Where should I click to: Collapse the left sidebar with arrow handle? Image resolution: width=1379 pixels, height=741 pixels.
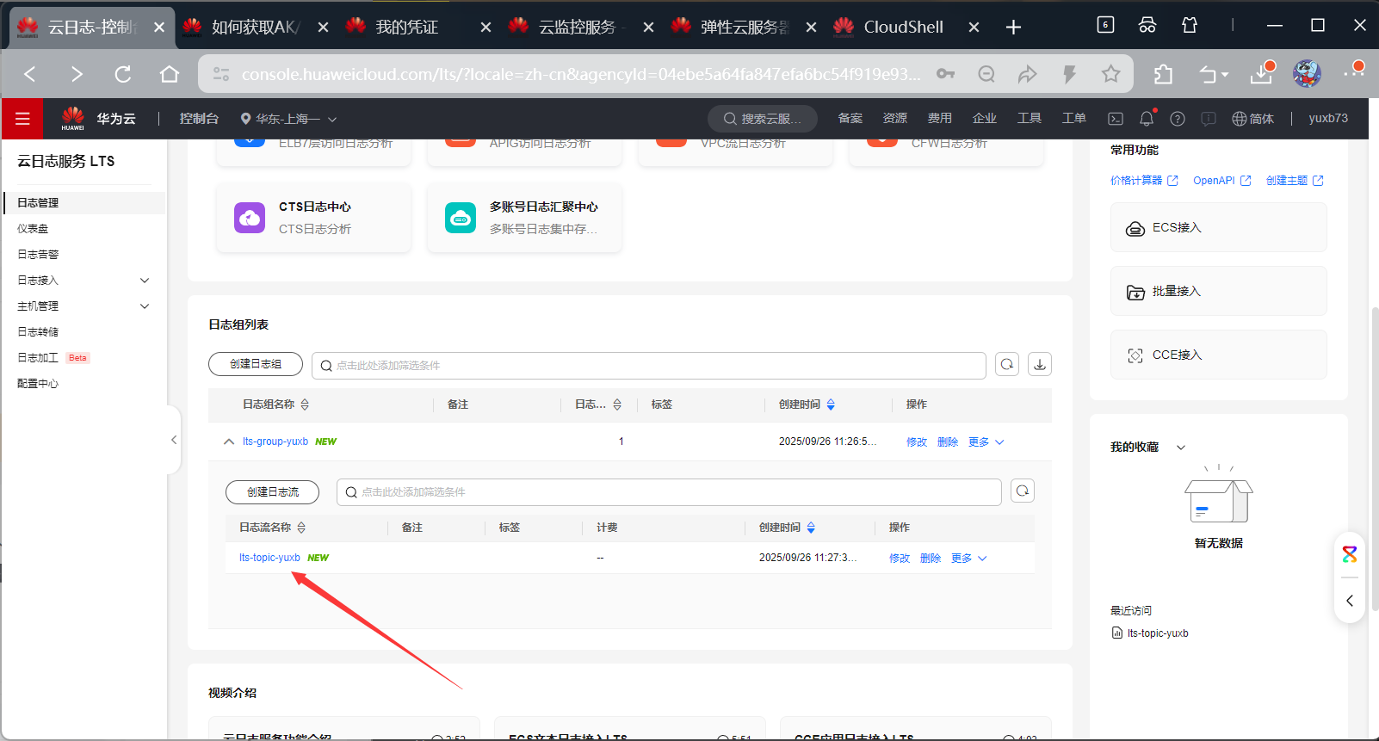pyautogui.click(x=174, y=440)
